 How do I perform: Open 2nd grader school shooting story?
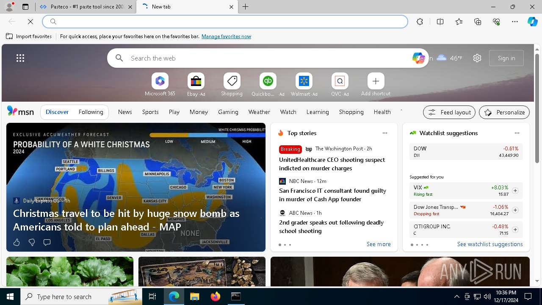331,227
